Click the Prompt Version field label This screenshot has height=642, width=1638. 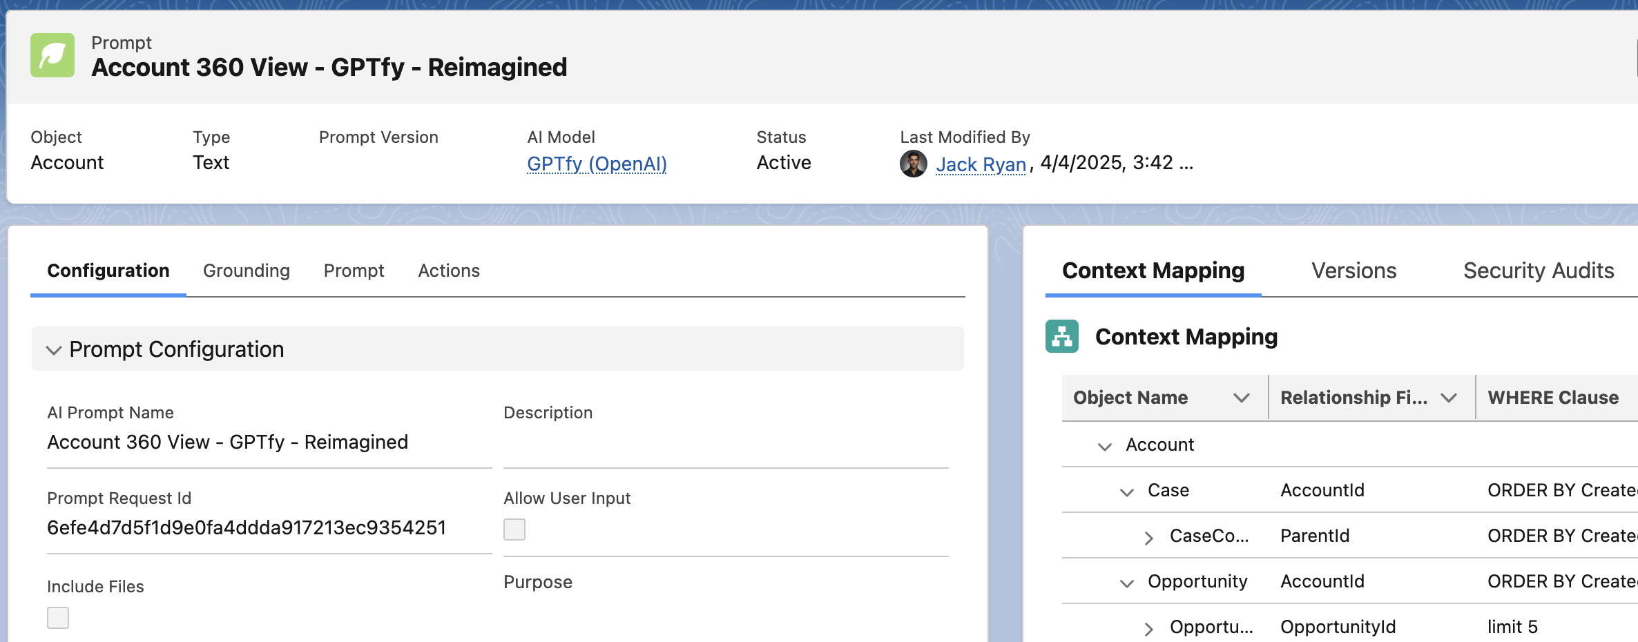coord(378,137)
